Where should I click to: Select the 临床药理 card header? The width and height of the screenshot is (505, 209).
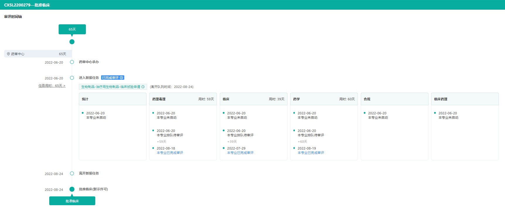(x=465, y=99)
